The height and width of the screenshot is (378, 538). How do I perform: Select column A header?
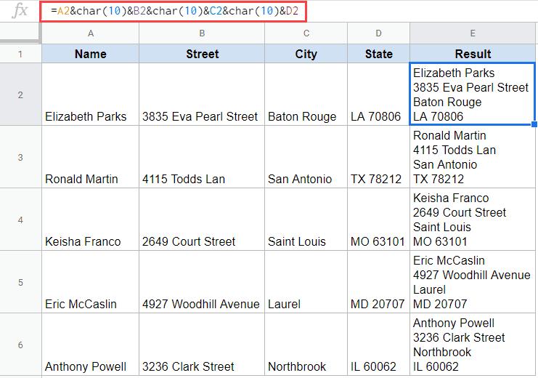tap(90, 33)
